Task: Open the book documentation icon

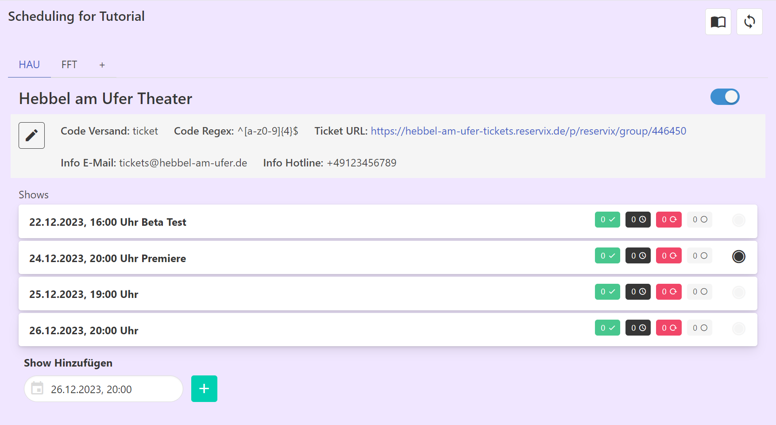Action: pos(718,22)
